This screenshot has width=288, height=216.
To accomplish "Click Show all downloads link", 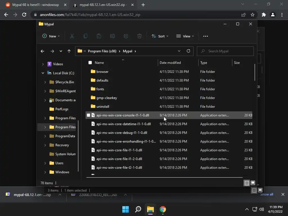I will click(x=267, y=194).
